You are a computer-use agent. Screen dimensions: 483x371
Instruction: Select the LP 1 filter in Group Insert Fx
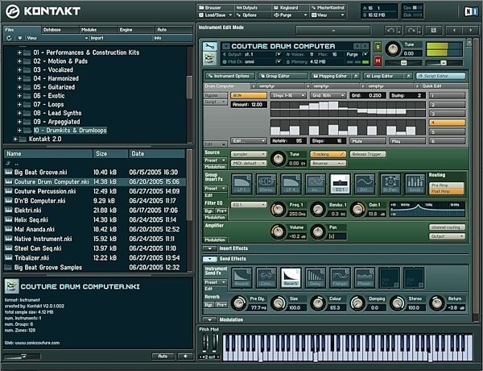pyautogui.click(x=242, y=183)
